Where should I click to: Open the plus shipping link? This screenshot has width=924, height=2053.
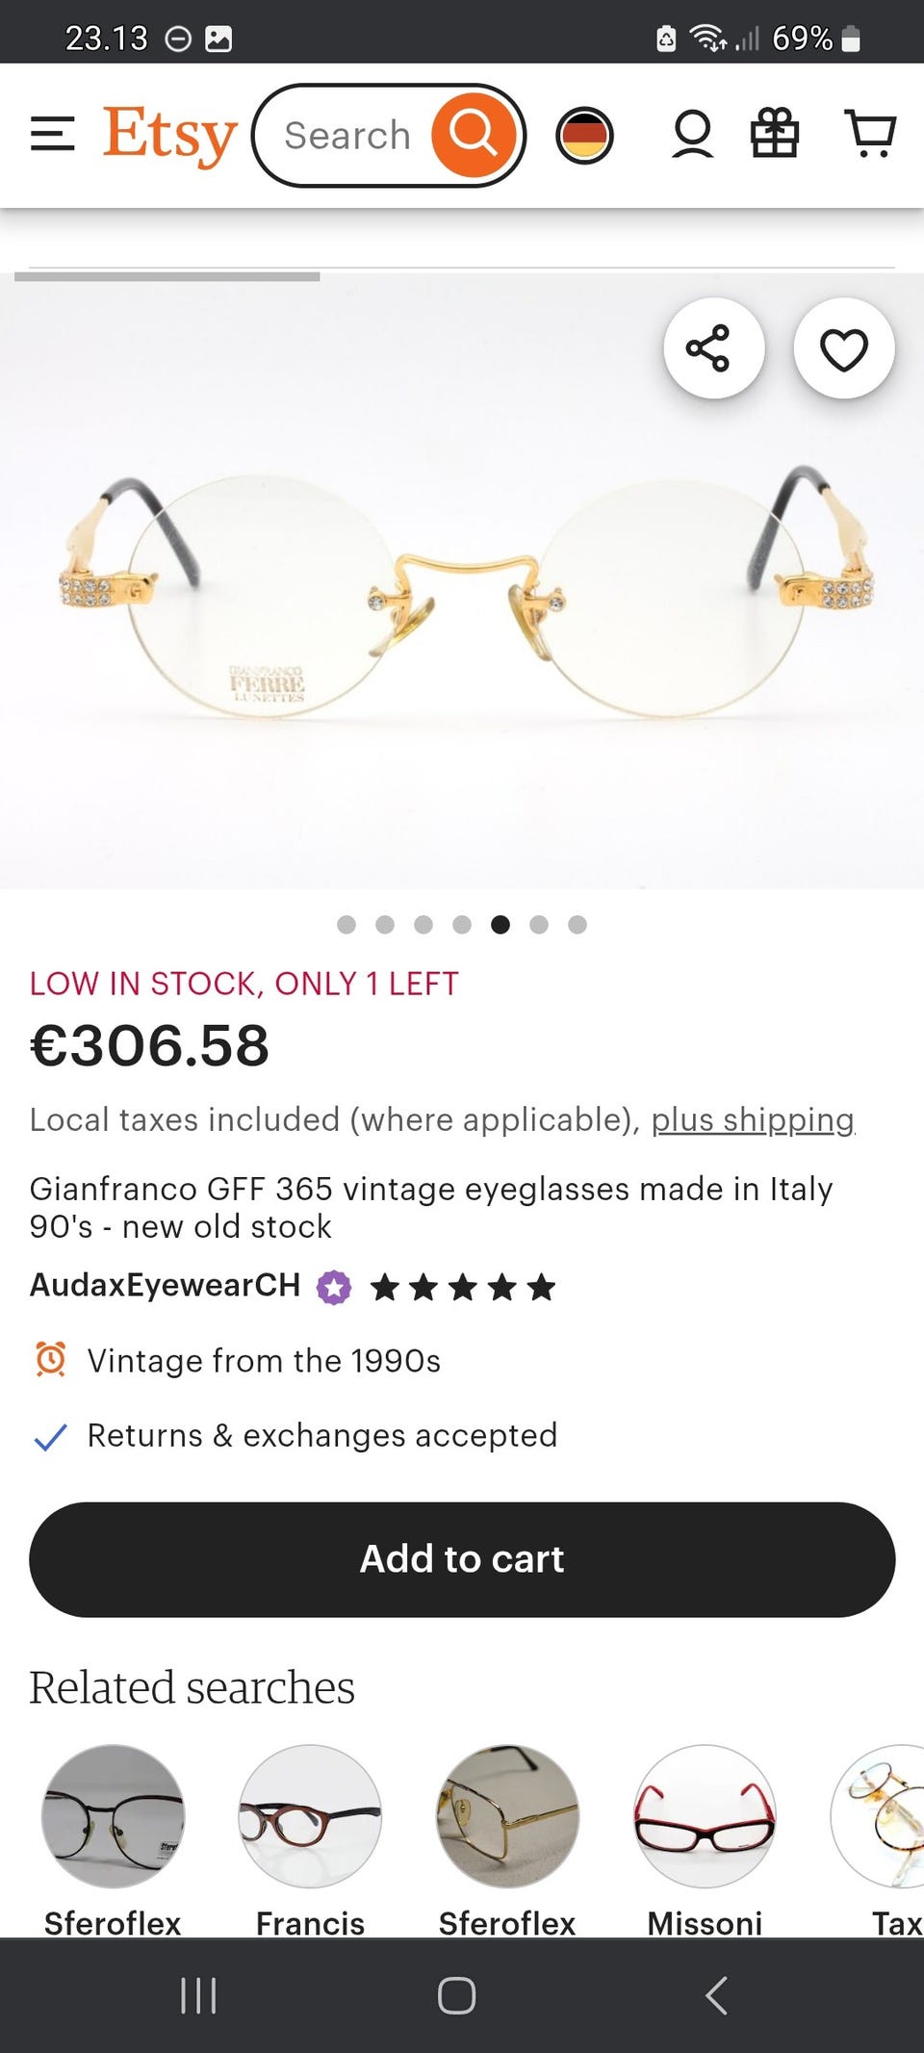(x=753, y=1119)
